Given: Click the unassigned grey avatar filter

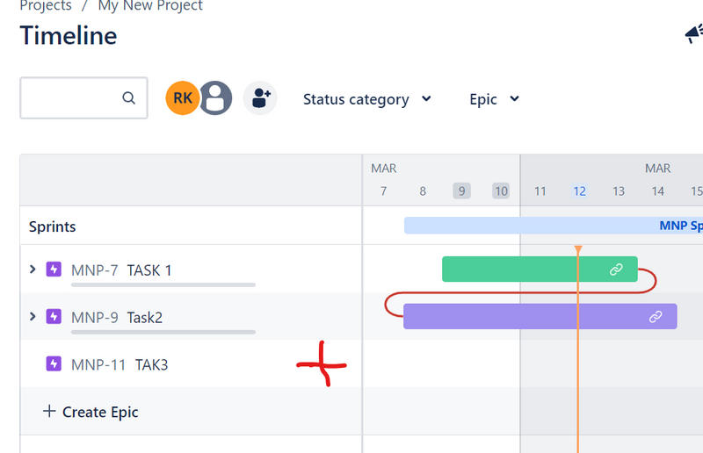Looking at the screenshot, I should [x=215, y=98].
